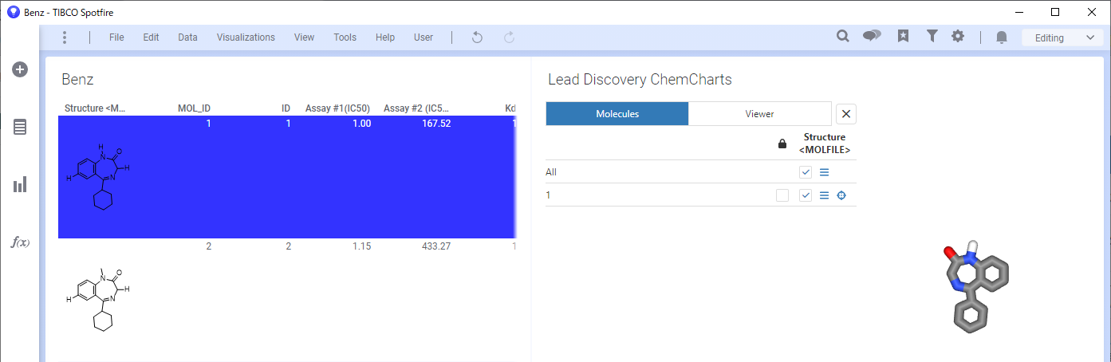1111x362 pixels.
Task: Toggle the checked Structure checkbox in row 1
Action: coord(806,195)
